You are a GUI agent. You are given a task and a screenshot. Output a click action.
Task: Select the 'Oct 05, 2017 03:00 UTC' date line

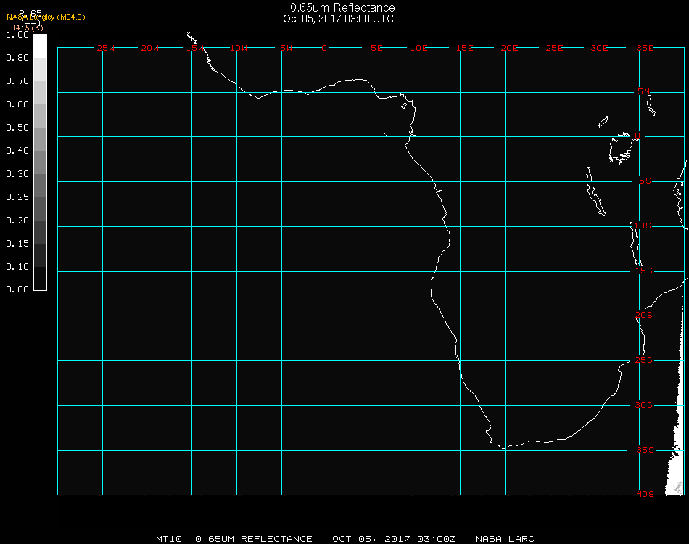tap(339, 19)
